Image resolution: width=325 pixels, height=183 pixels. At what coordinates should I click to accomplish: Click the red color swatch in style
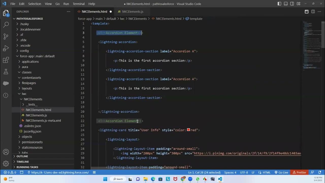coord(188,130)
